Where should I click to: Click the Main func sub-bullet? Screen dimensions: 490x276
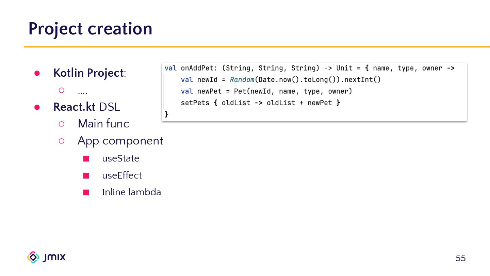pyautogui.click(x=103, y=124)
